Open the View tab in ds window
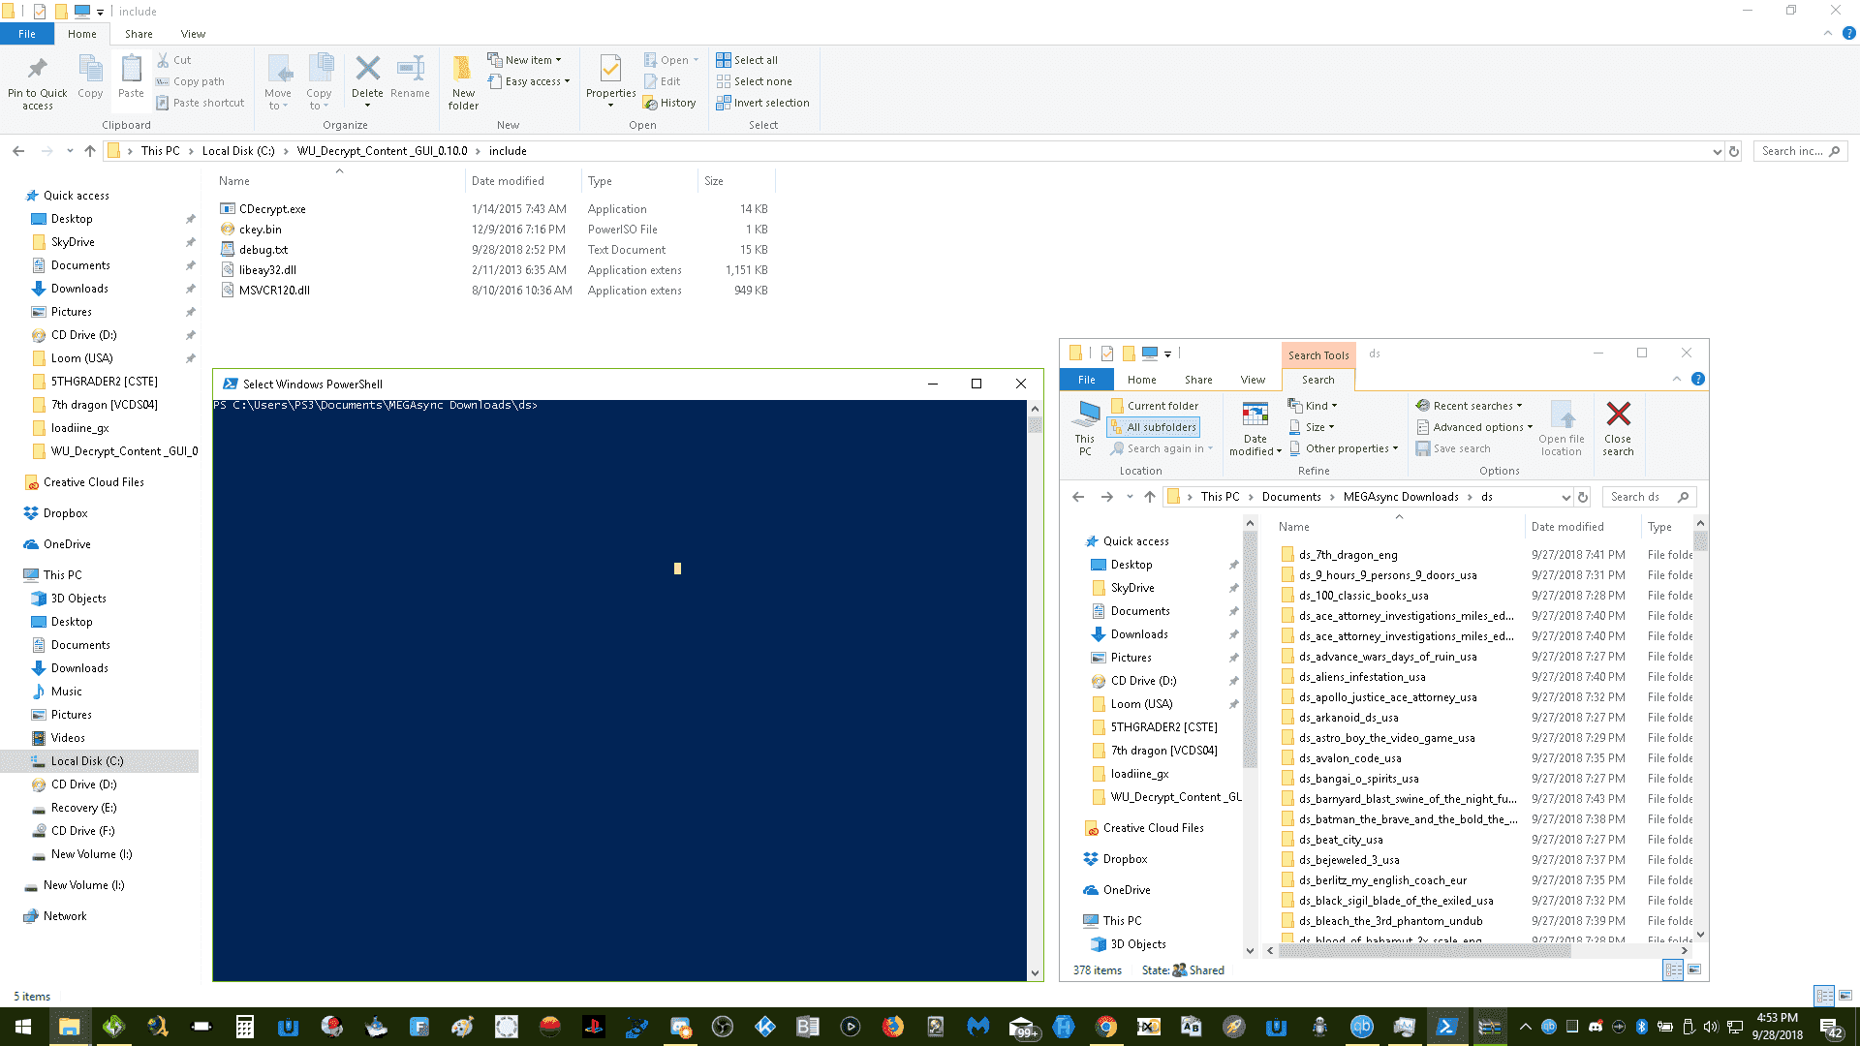The image size is (1860, 1046). coord(1253,380)
